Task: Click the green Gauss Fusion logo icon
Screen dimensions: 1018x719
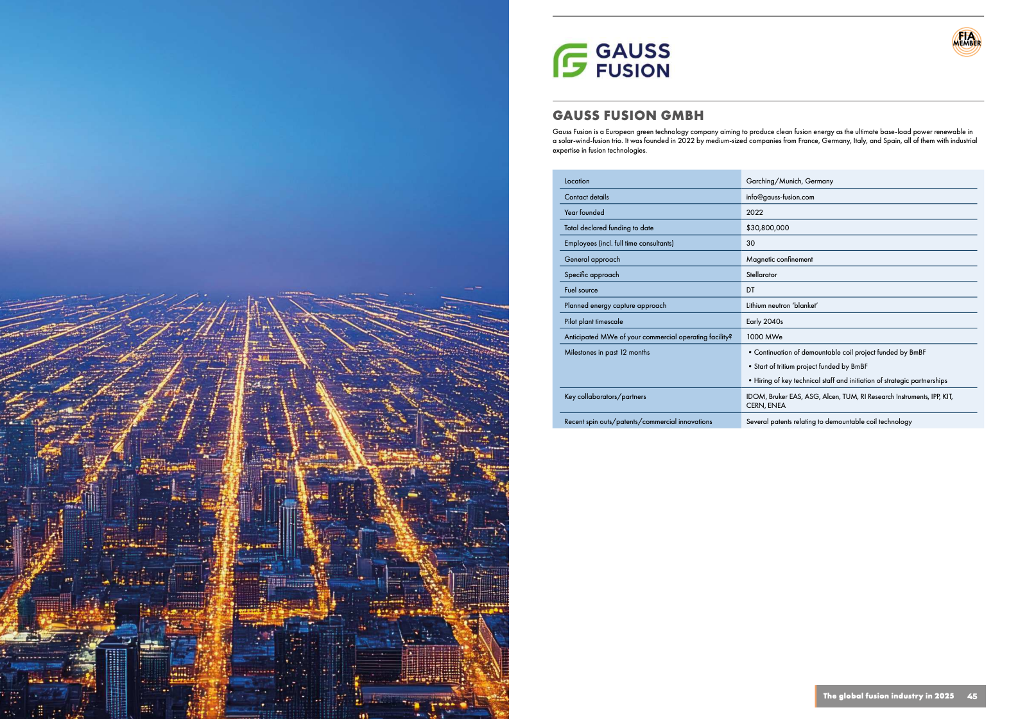Action: point(570,60)
